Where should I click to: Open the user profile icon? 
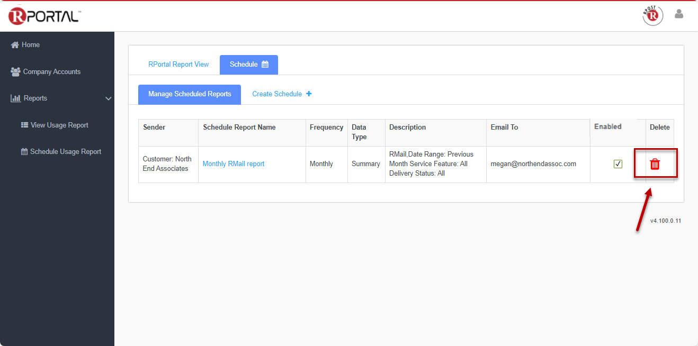[x=678, y=14]
